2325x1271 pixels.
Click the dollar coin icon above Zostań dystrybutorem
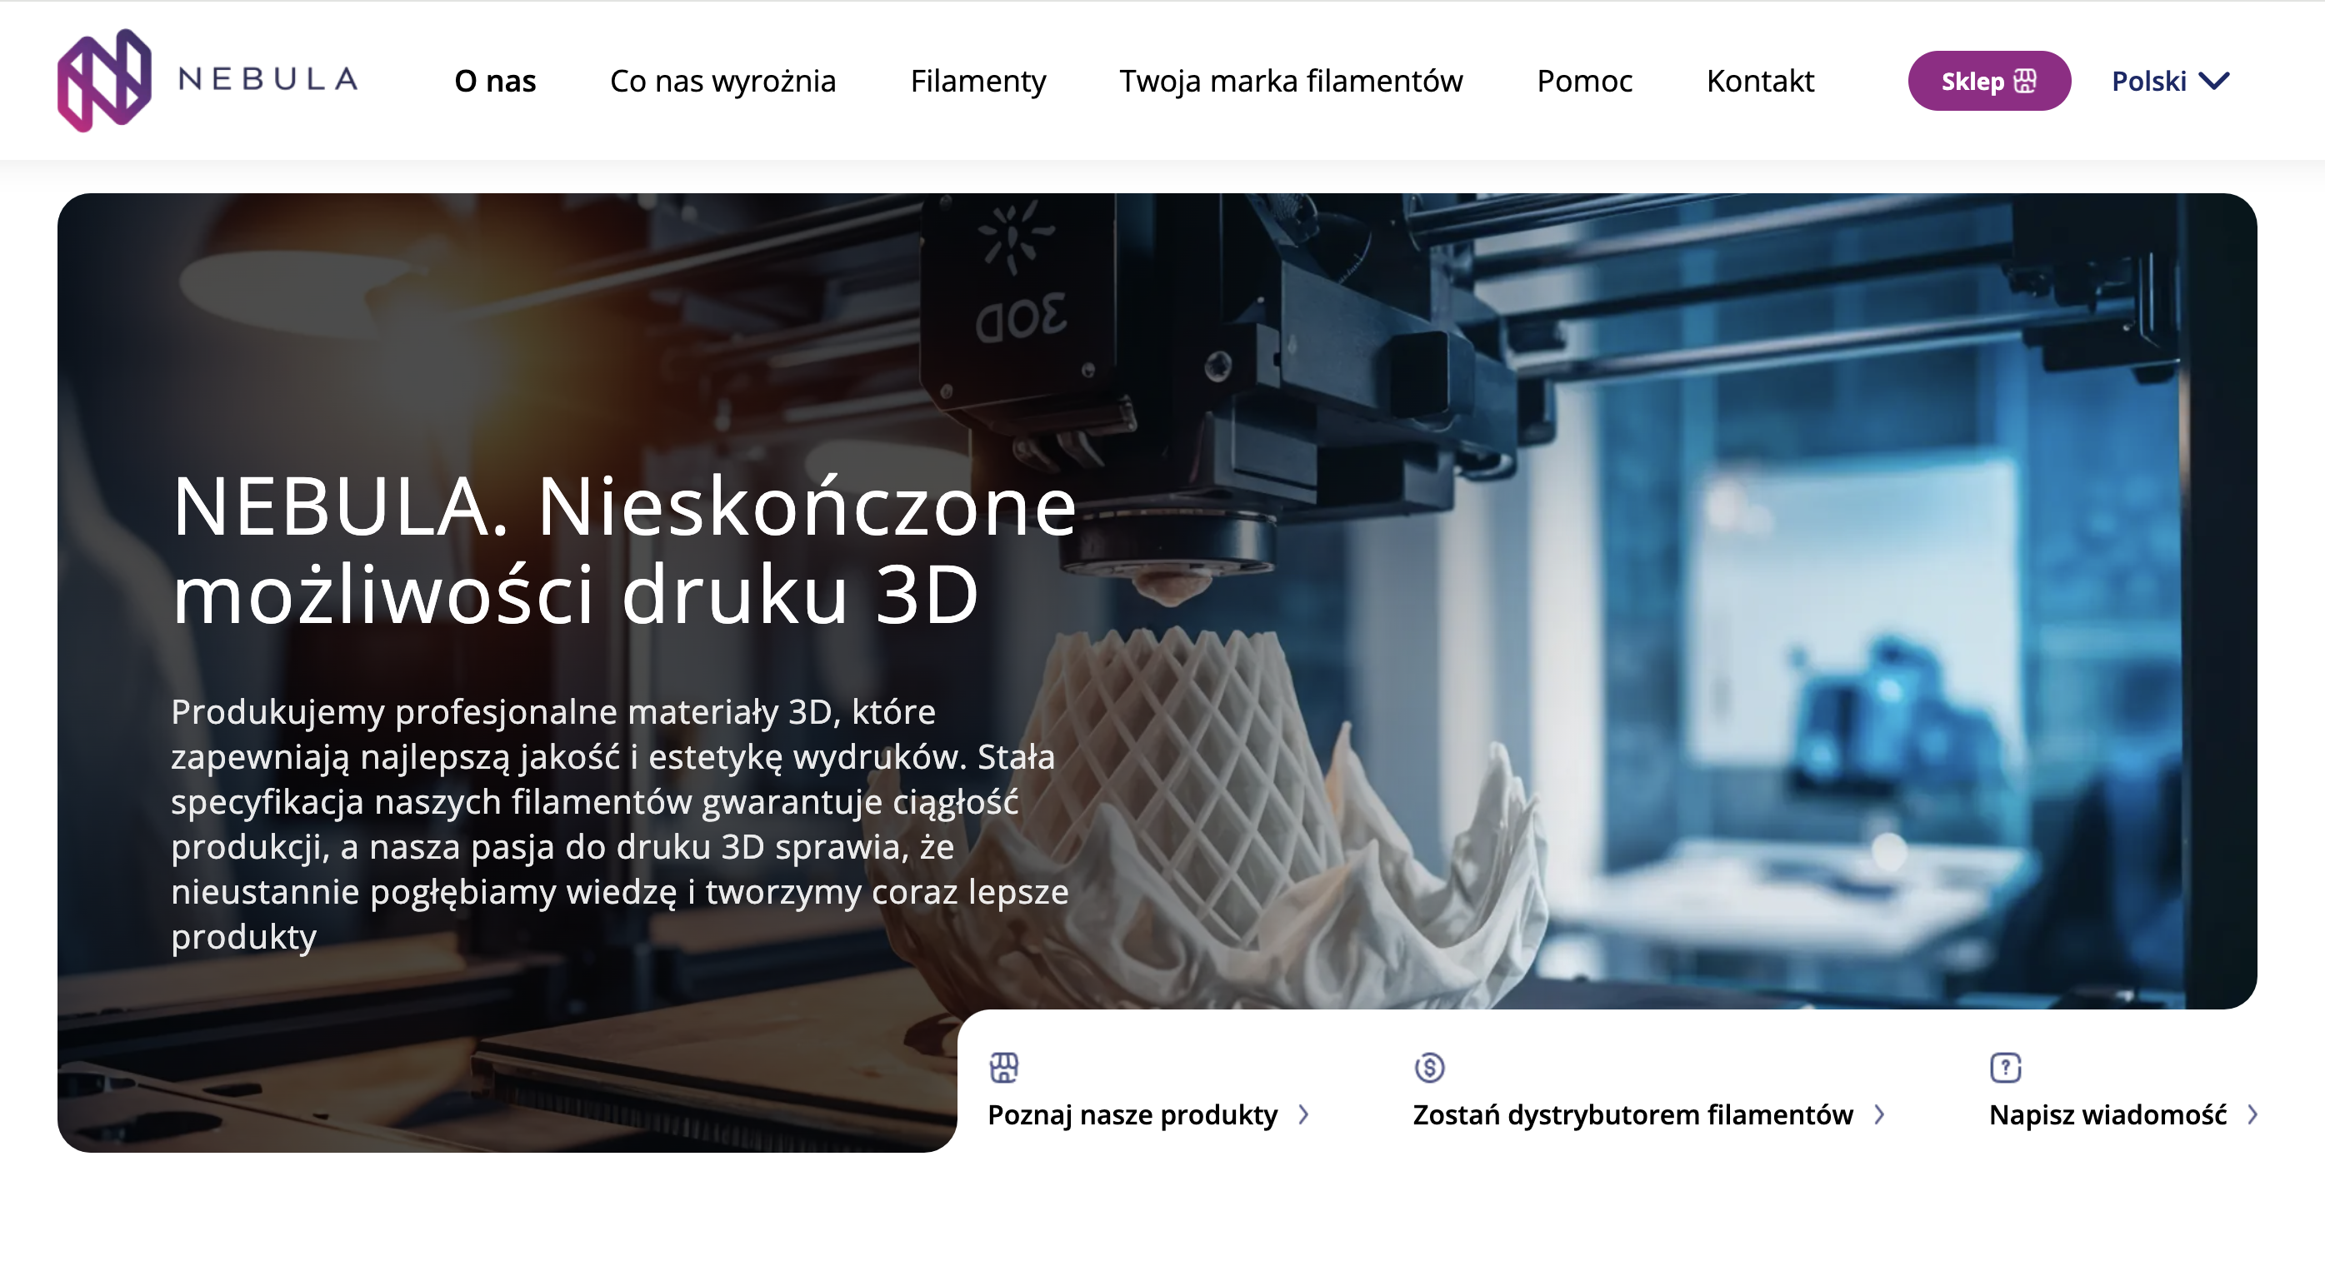point(1430,1067)
